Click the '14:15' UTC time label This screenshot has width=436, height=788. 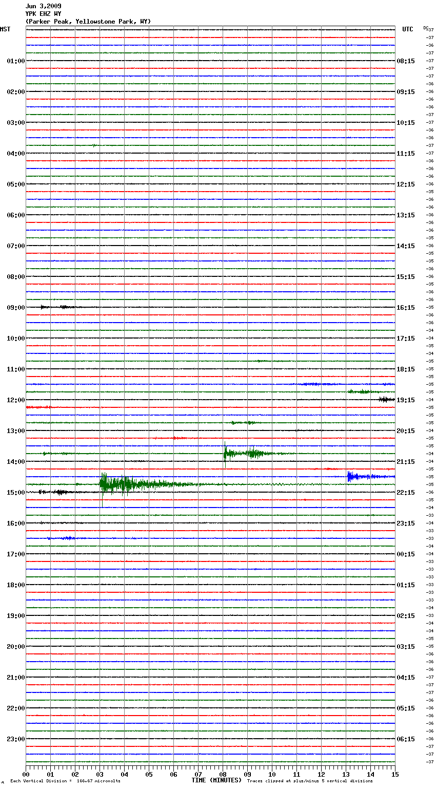tap(406, 246)
